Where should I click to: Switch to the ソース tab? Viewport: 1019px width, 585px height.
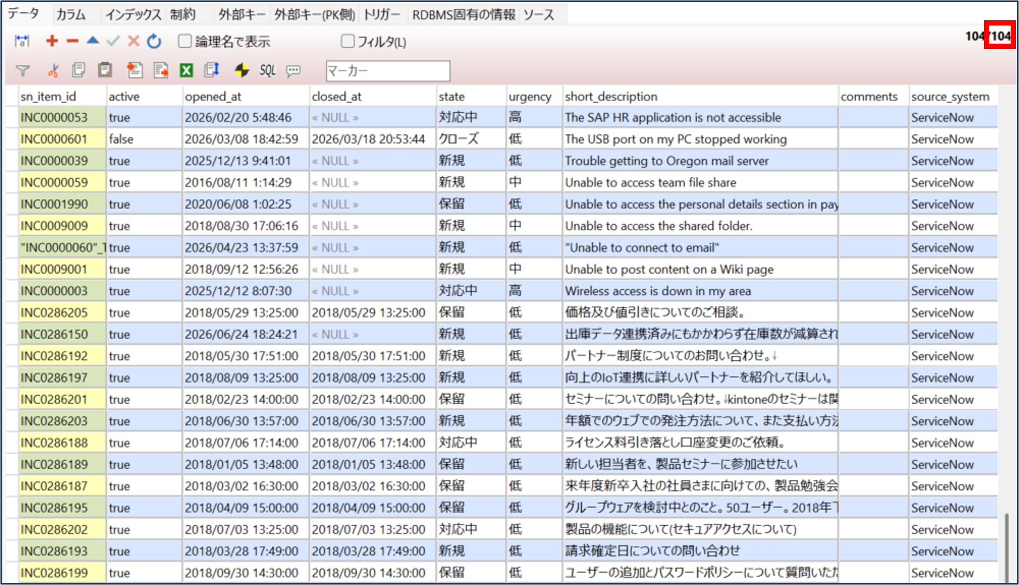coord(539,15)
